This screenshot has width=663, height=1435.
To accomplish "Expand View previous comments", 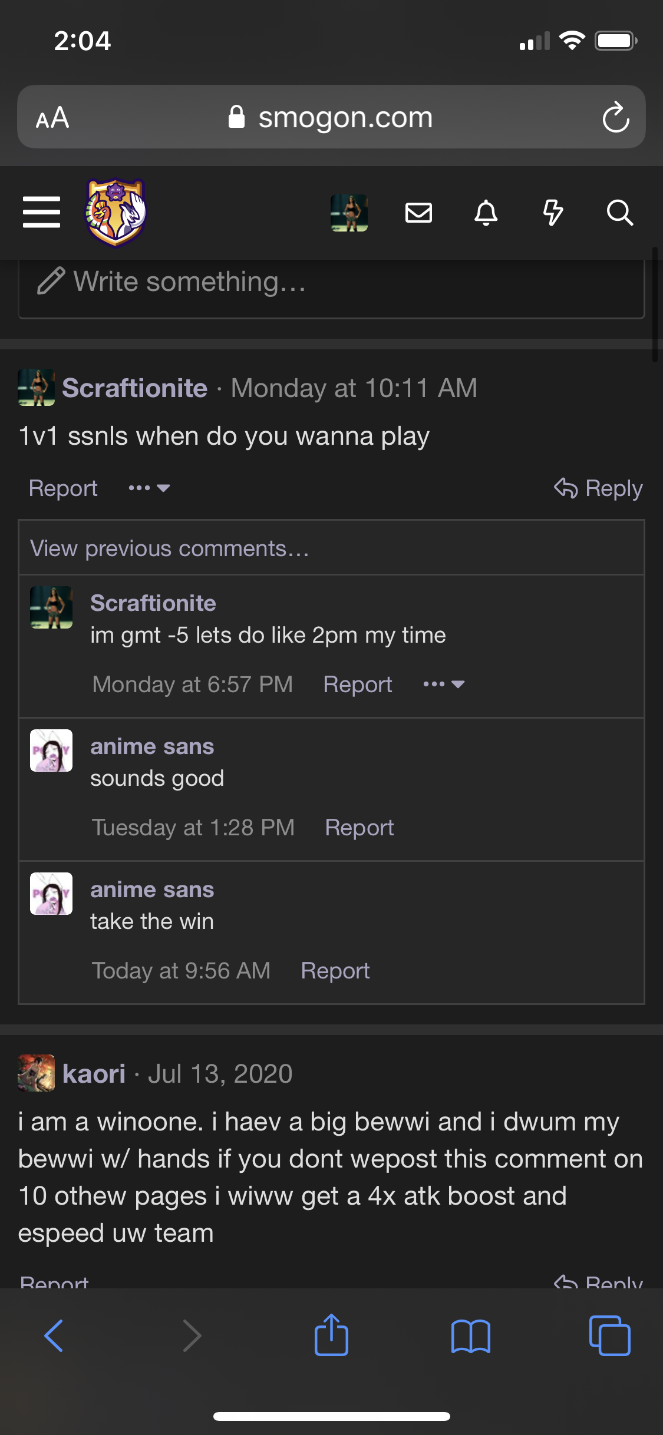I will pos(170,548).
